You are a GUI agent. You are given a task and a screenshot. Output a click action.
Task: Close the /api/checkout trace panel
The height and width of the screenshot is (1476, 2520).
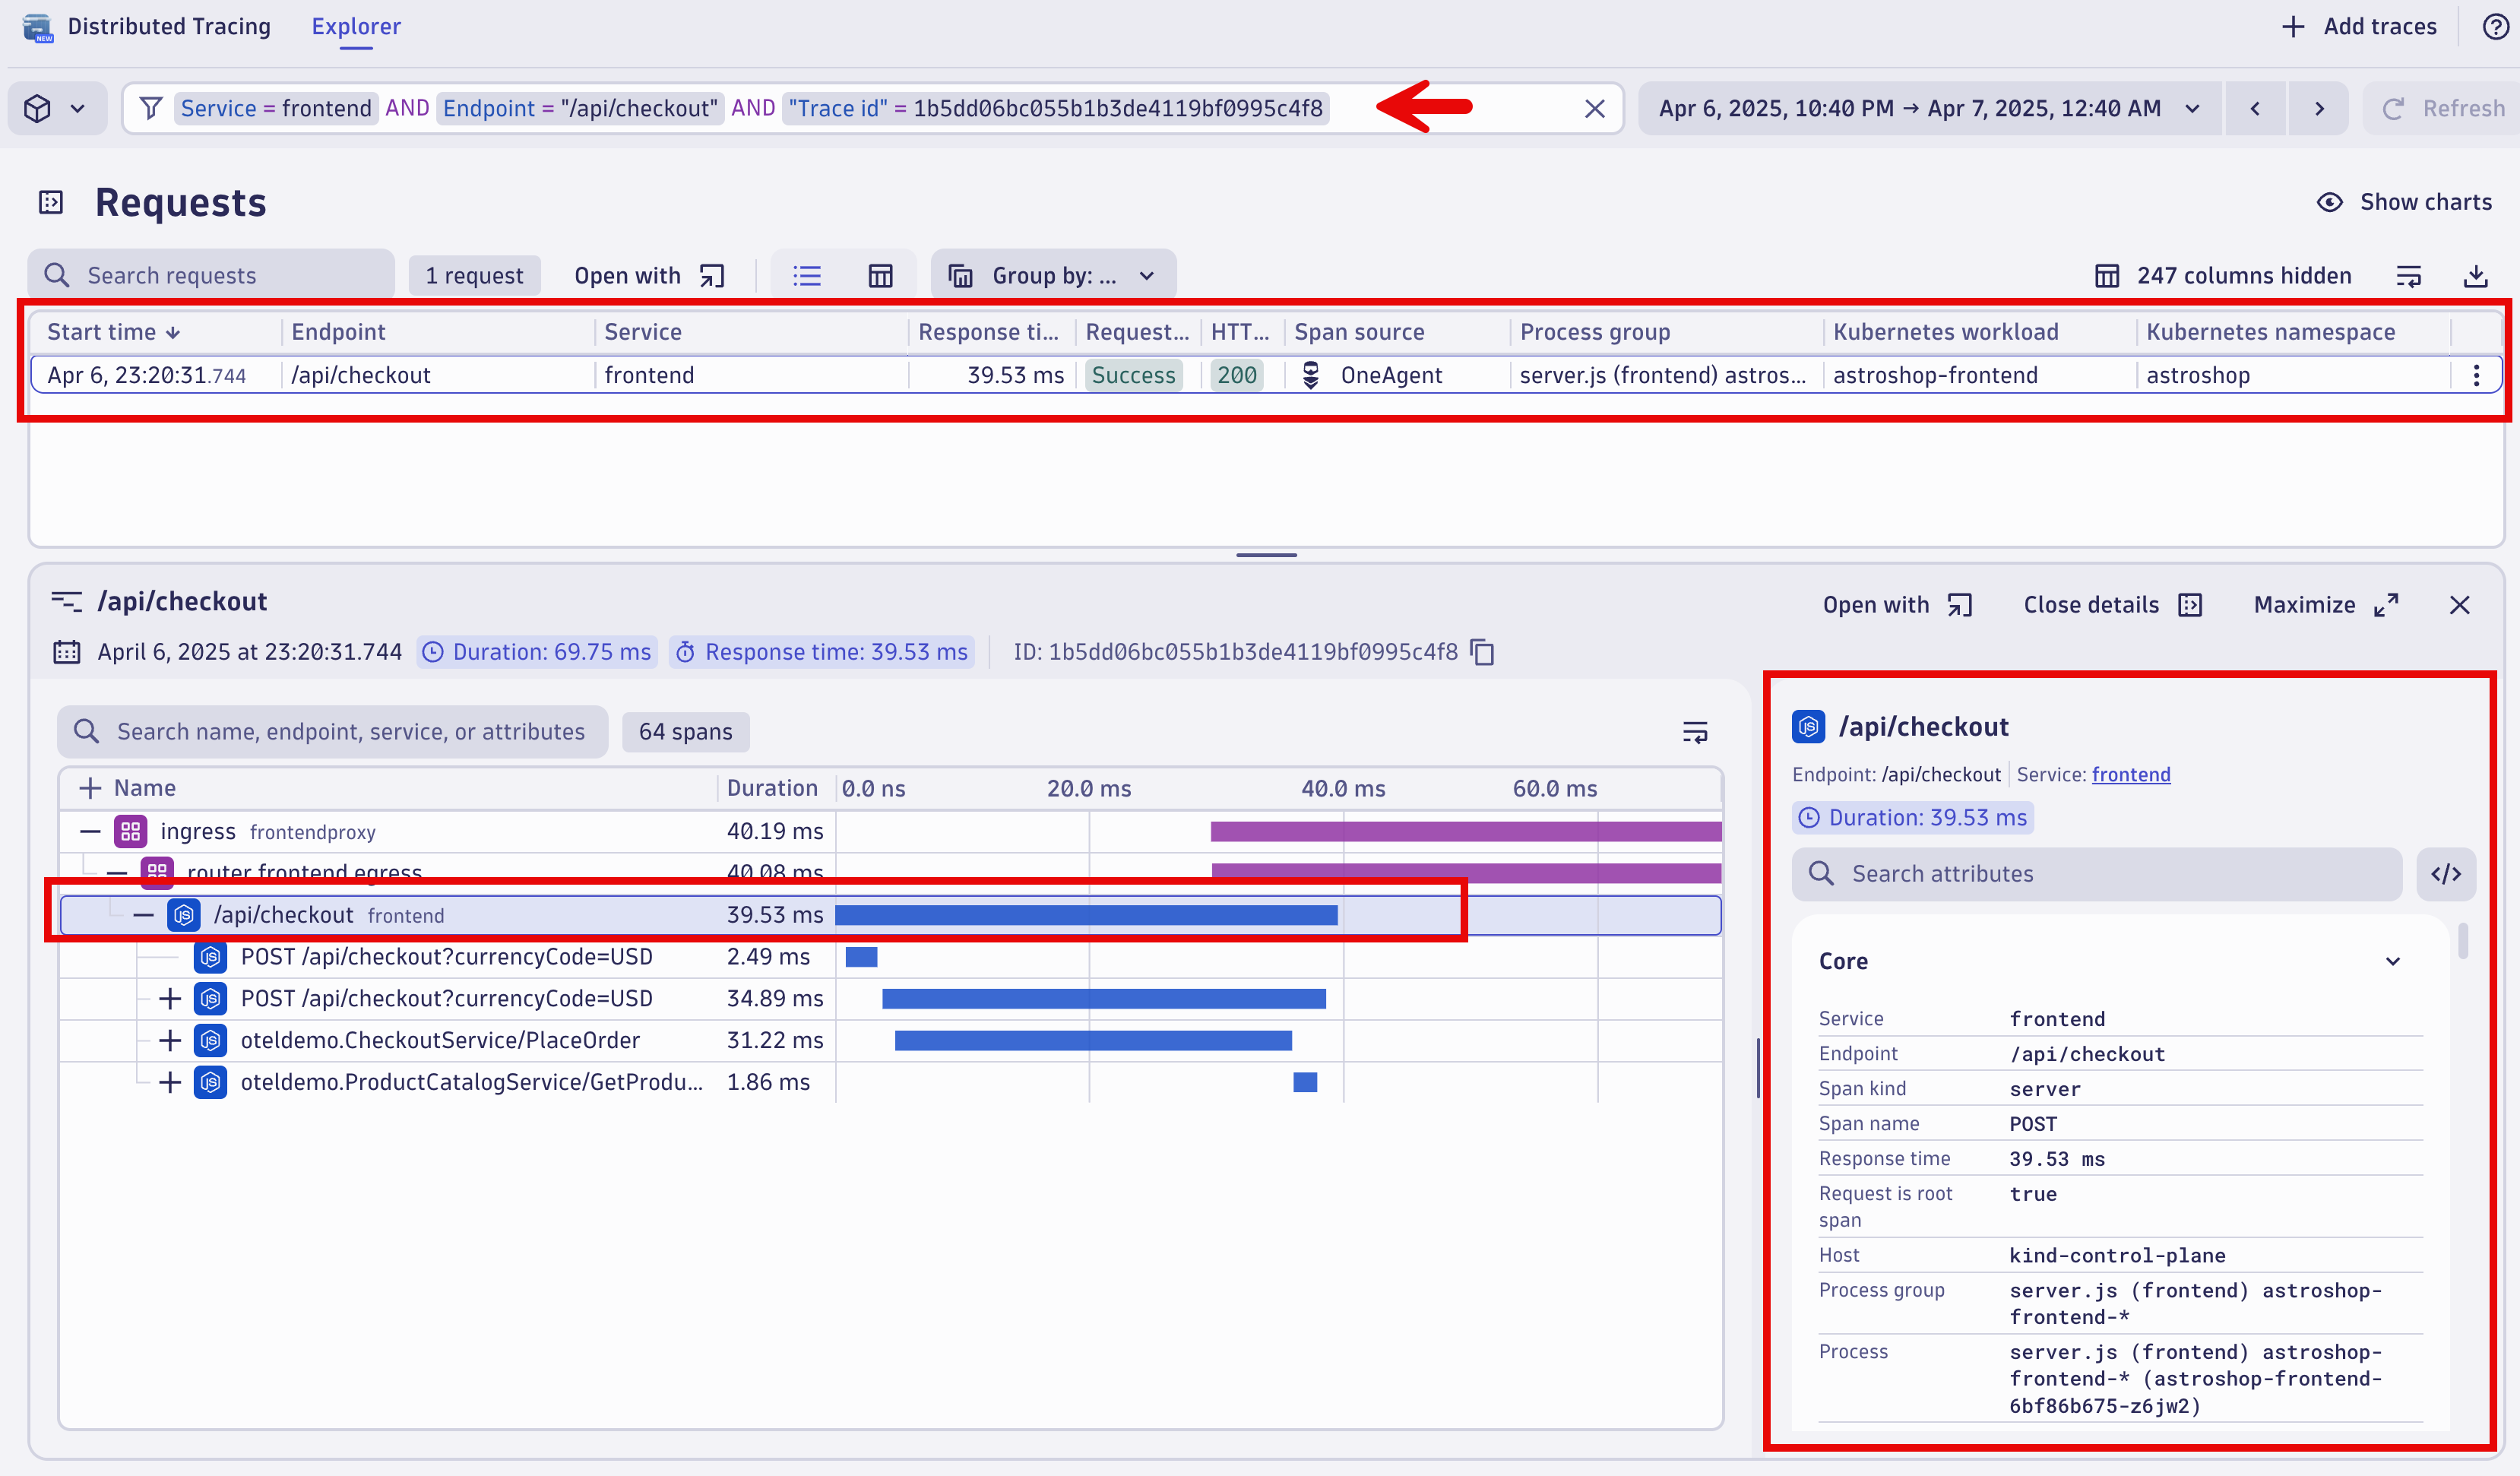(x=2460, y=605)
